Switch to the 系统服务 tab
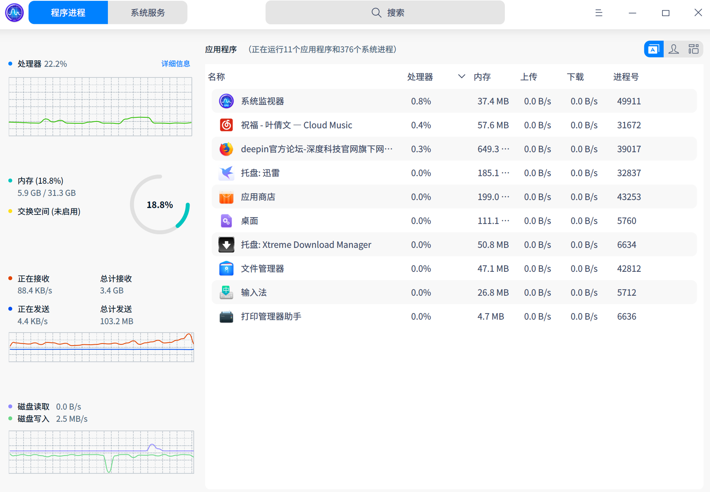This screenshot has height=492, width=710. pyautogui.click(x=148, y=13)
